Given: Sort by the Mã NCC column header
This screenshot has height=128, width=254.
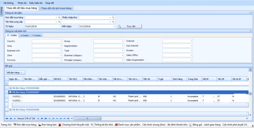Looking at the screenshot, I should pos(60,79).
